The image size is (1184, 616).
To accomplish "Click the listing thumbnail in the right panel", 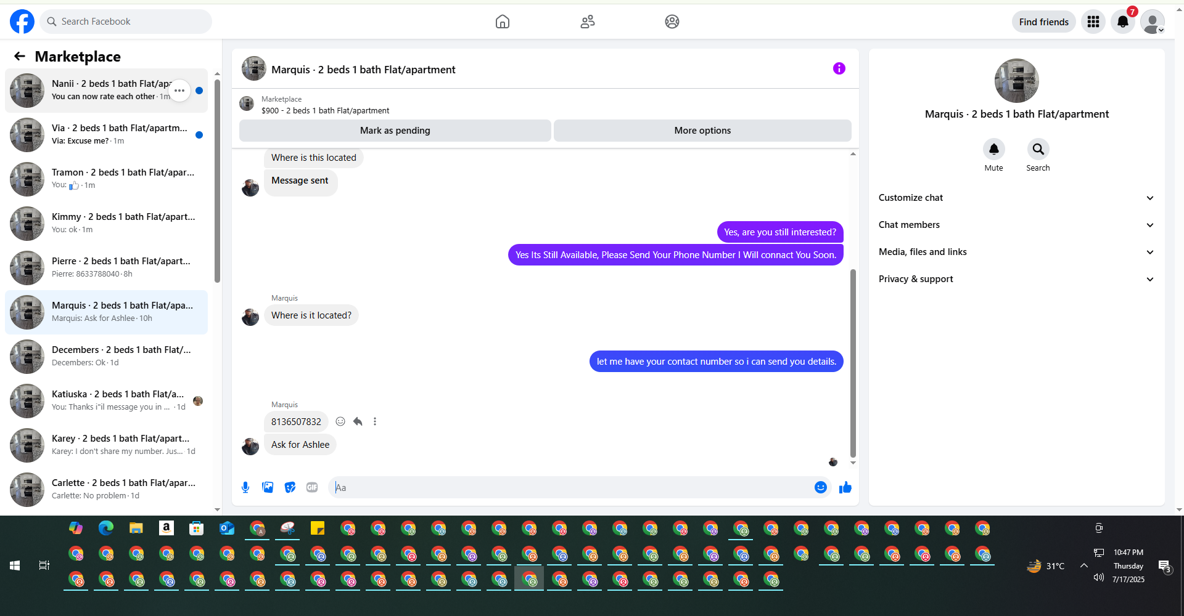I will (x=1017, y=81).
